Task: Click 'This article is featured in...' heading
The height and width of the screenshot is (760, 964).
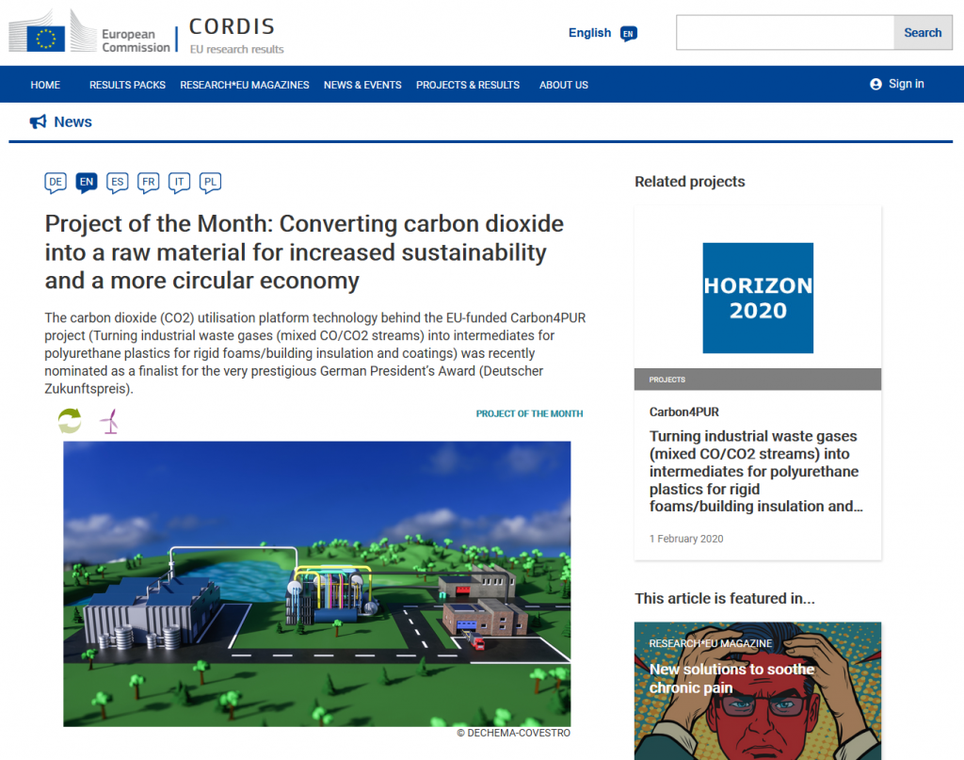Action: click(725, 598)
